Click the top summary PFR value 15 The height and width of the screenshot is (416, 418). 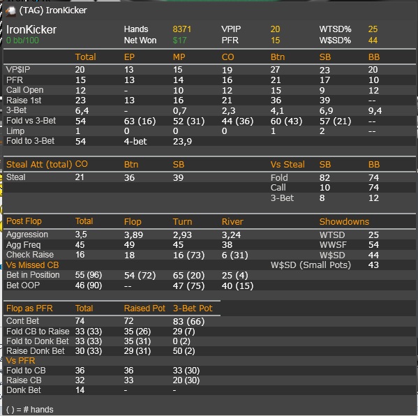[x=275, y=40]
